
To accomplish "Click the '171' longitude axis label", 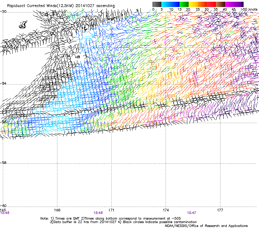I will pyautogui.click(x=111, y=210).
